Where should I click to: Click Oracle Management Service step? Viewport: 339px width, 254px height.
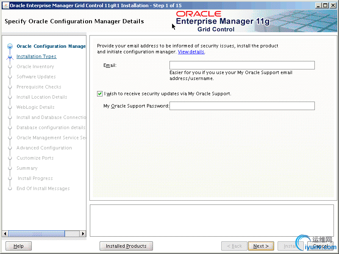[51, 138]
